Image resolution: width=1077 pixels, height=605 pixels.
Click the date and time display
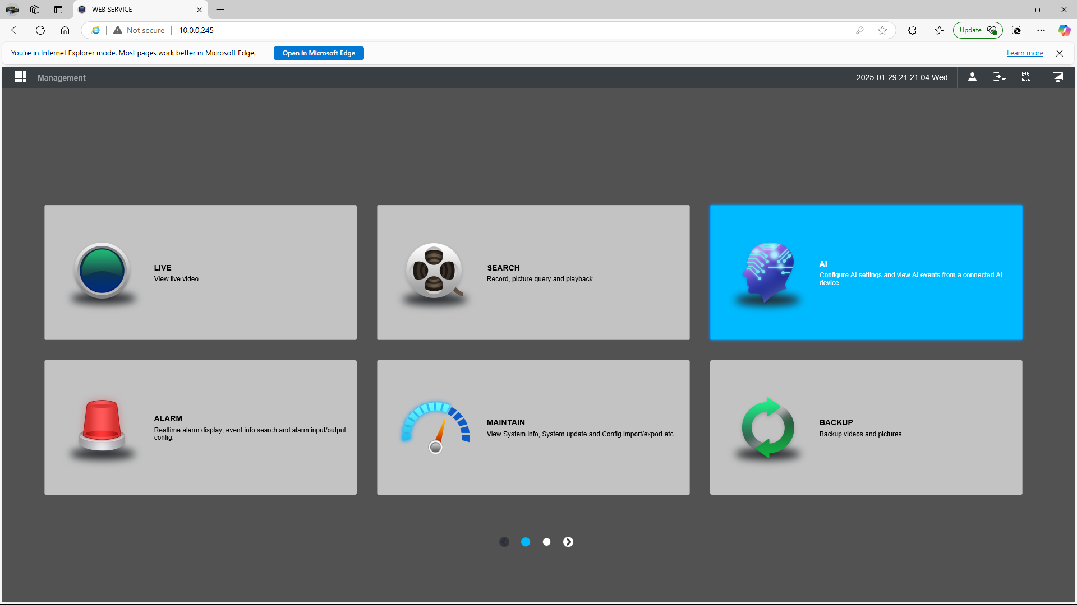pos(902,77)
